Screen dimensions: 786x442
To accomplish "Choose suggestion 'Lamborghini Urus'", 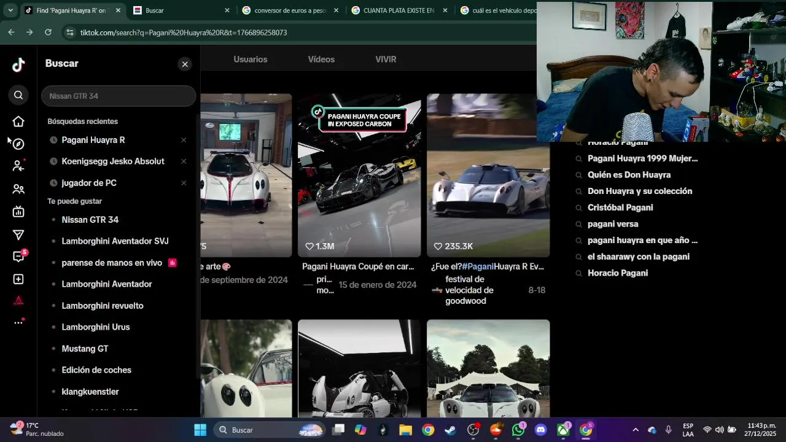I will tap(96, 327).
